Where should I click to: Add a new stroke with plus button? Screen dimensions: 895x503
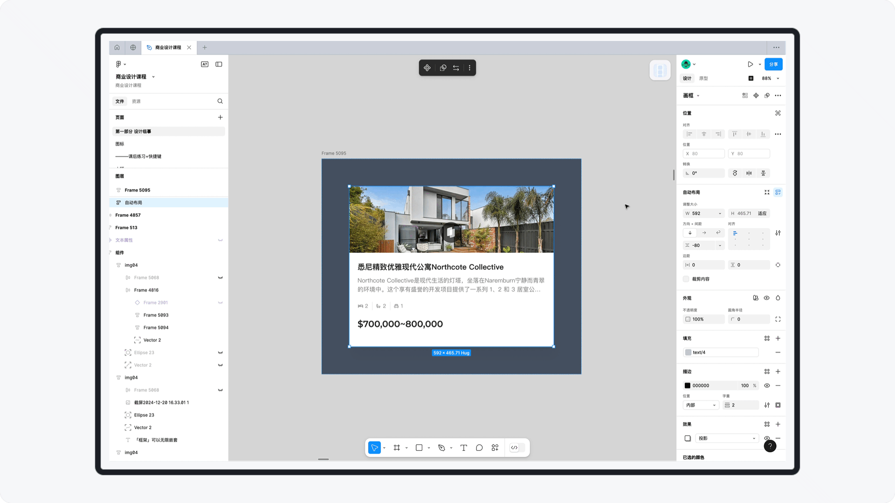tap(778, 372)
